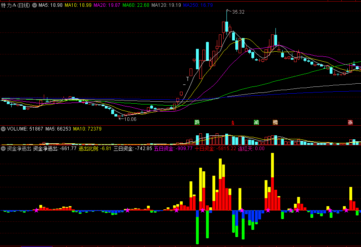Open the VOLUME panel indicator dropdown
Image resolution: width=361 pixels, height=247 pixels.
pos(3,129)
